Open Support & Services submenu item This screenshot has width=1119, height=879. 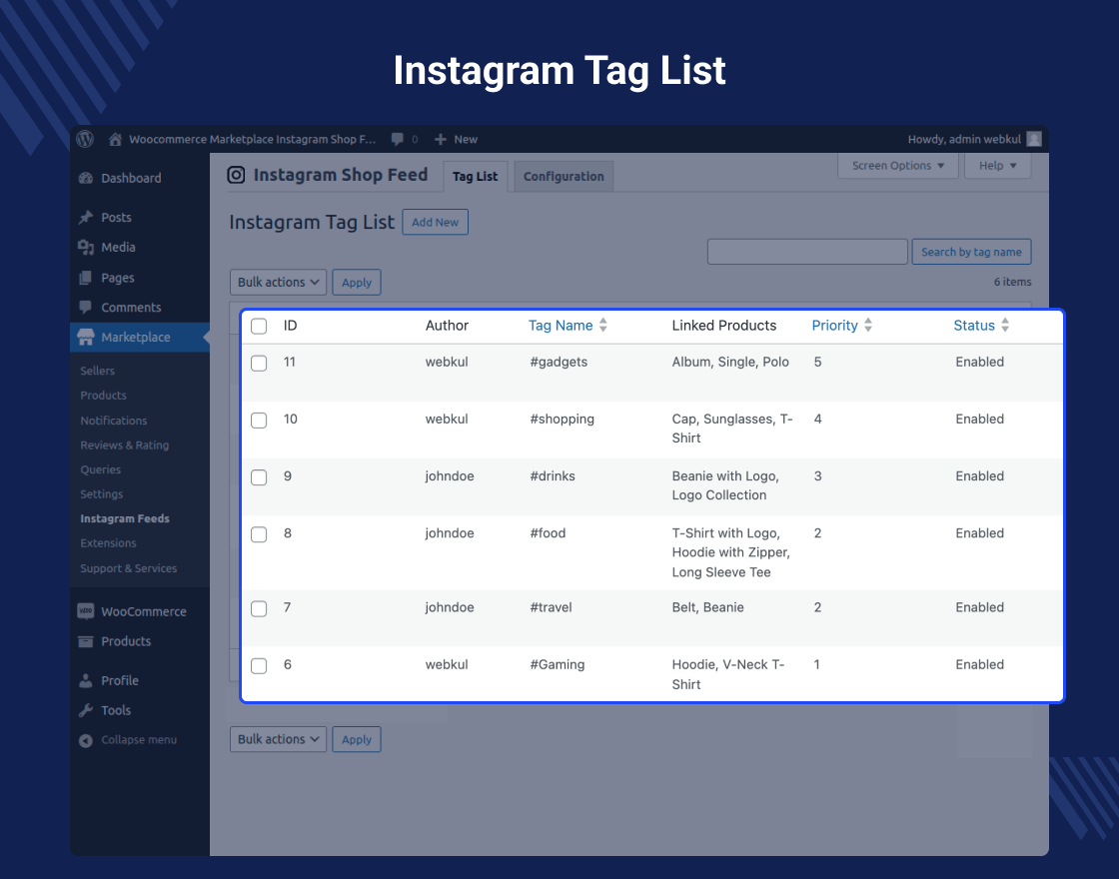point(129,568)
